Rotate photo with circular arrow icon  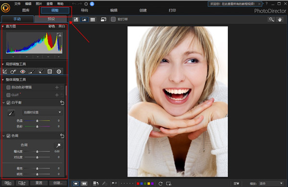tap(160, 184)
